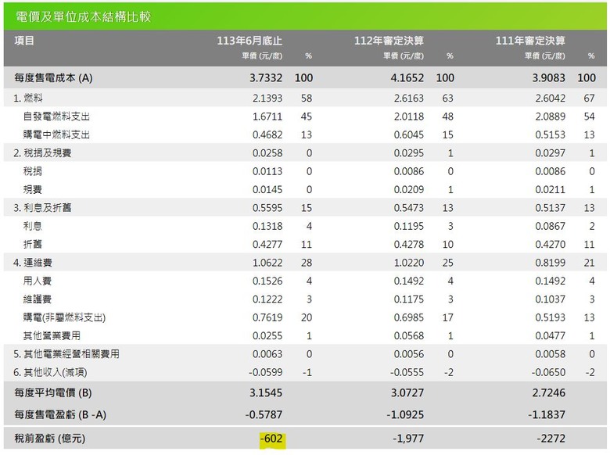
Task: Click the value 2.1393
Action: coord(267,98)
